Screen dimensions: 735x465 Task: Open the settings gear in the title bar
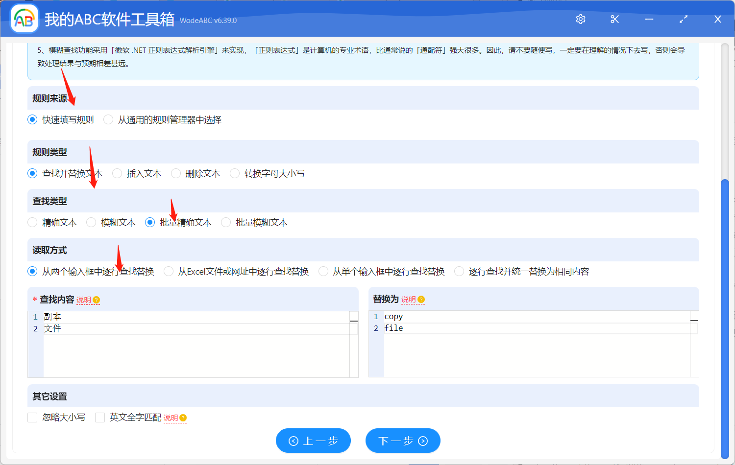point(580,19)
